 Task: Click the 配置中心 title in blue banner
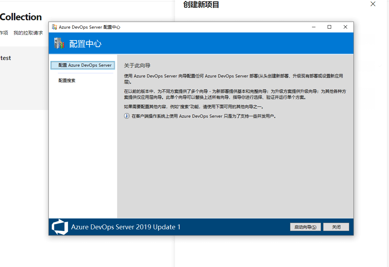point(85,44)
